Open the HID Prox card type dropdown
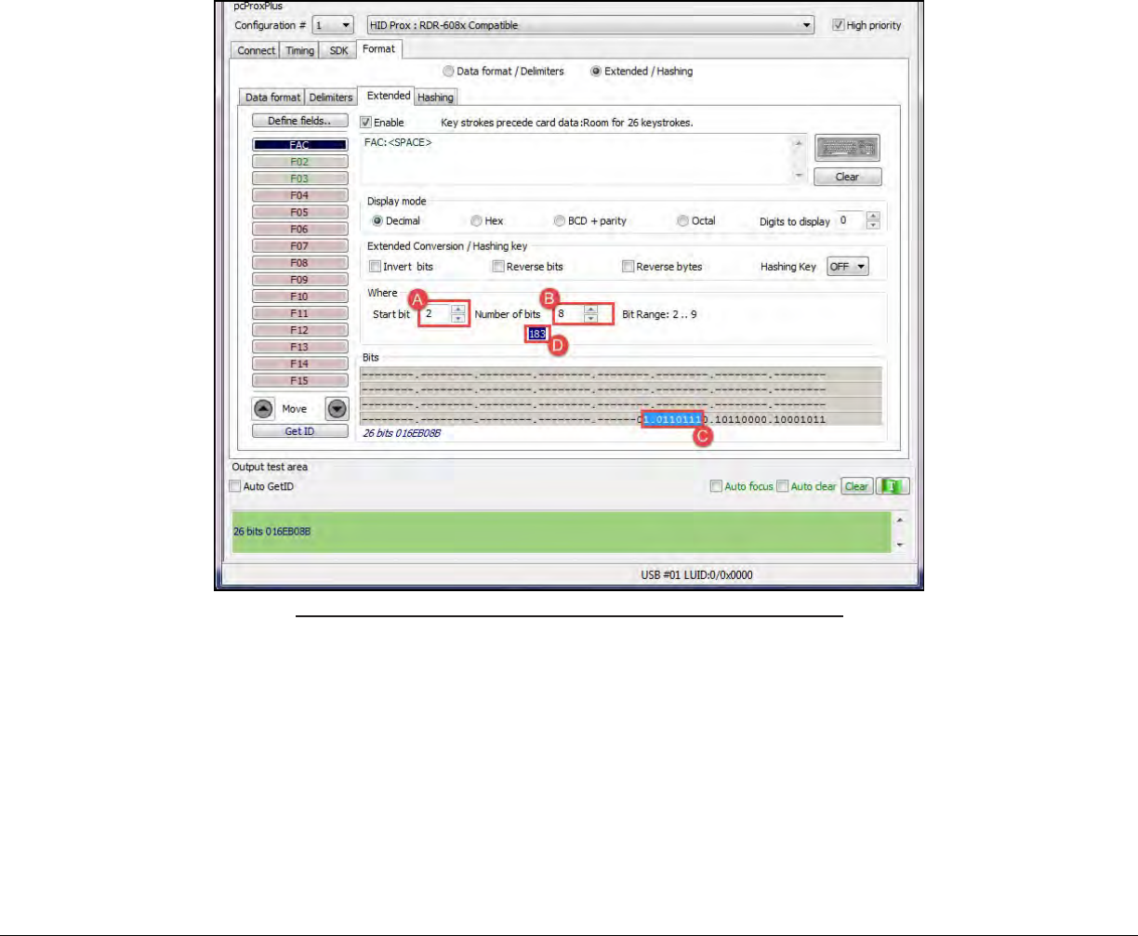The height and width of the screenshot is (936, 1138). (591, 25)
